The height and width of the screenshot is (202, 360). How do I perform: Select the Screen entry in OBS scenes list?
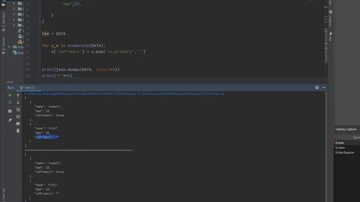[x=340, y=148]
